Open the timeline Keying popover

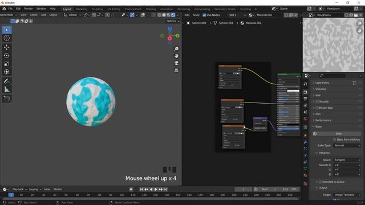click(x=34, y=190)
